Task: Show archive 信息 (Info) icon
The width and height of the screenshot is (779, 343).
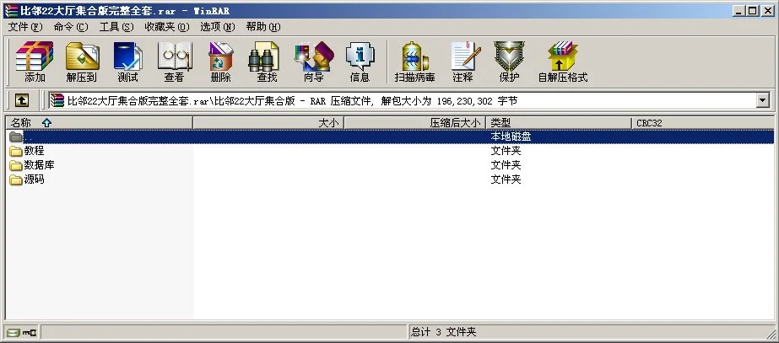Action: pyautogui.click(x=360, y=62)
